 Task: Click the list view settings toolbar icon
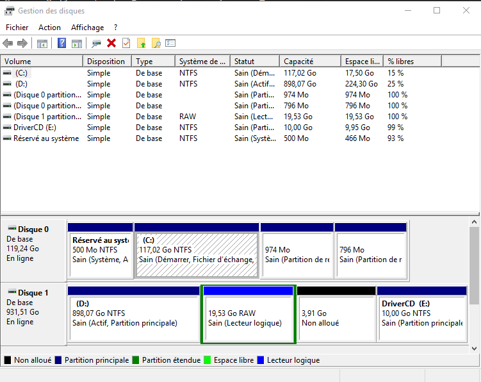click(170, 43)
